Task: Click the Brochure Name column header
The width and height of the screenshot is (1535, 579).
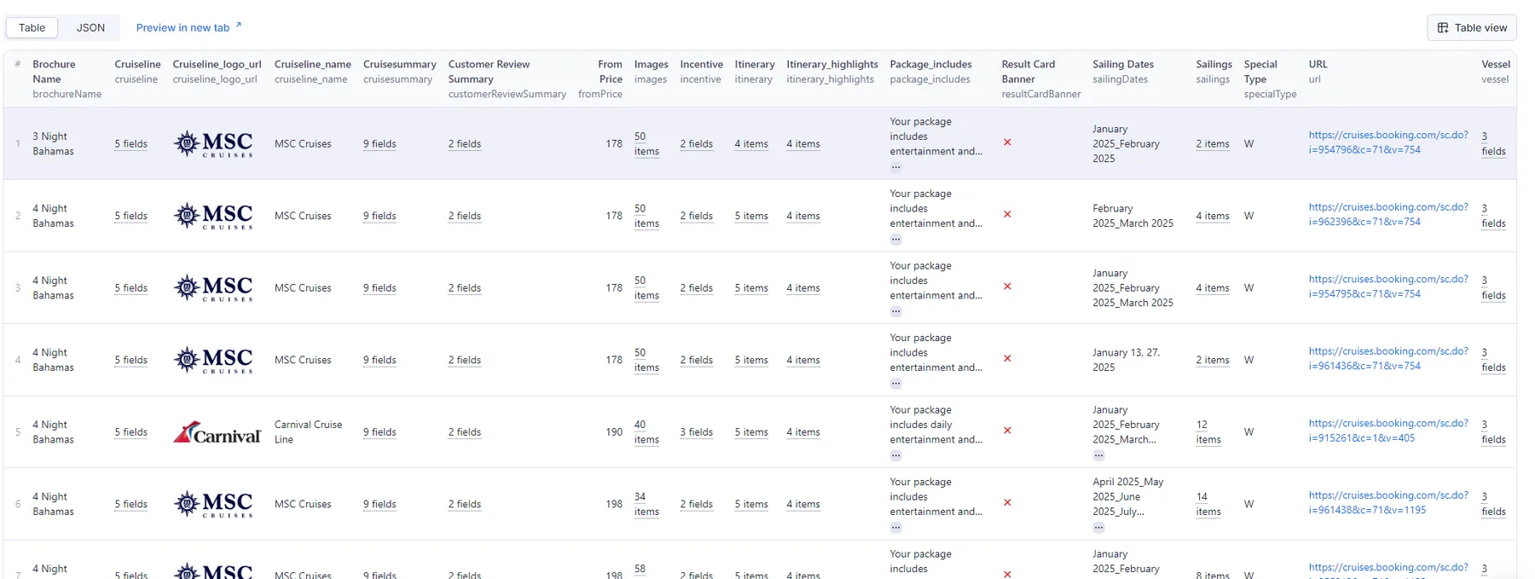Action: tap(67, 79)
